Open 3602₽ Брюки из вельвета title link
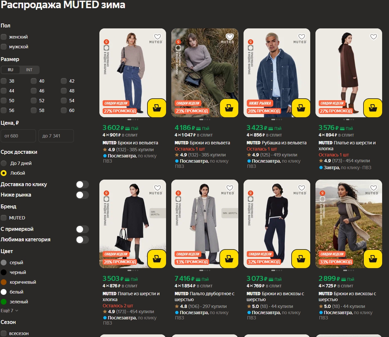Screen dimensions: 389x337 pyautogui.click(x=130, y=143)
